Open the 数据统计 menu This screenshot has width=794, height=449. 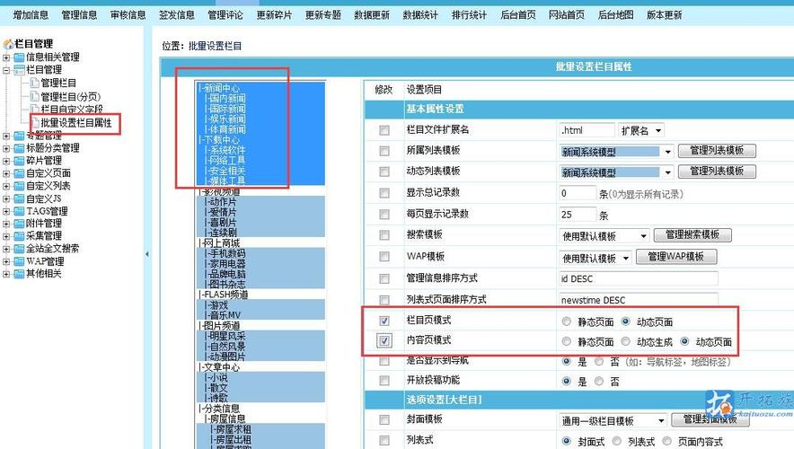[x=420, y=15]
